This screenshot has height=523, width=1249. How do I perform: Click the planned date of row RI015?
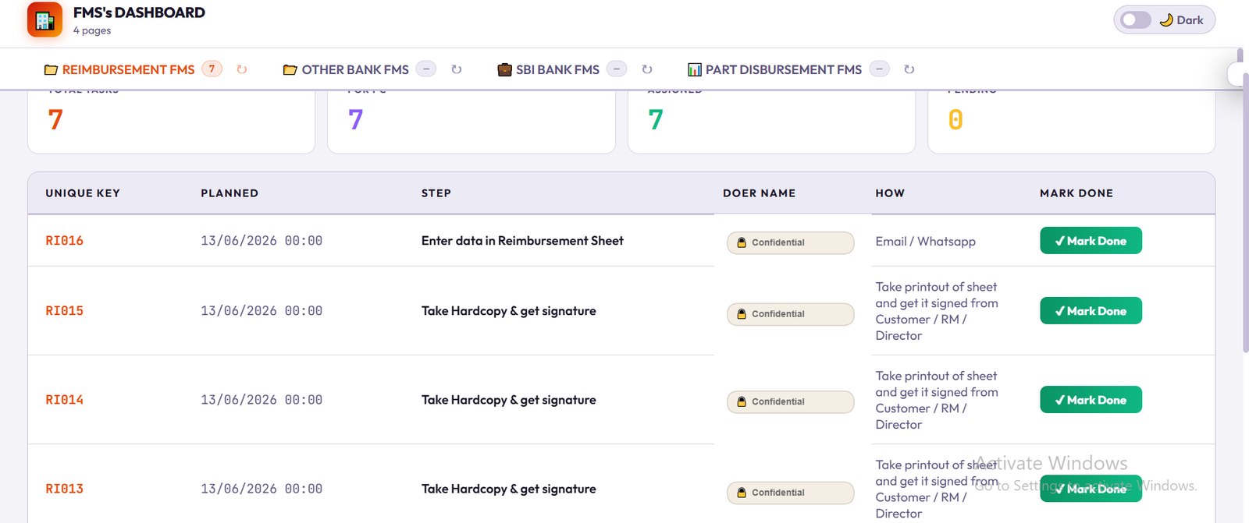point(262,311)
